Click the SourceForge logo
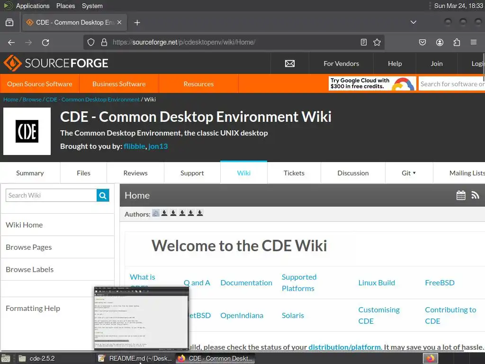This screenshot has width=485, height=364. point(56,63)
